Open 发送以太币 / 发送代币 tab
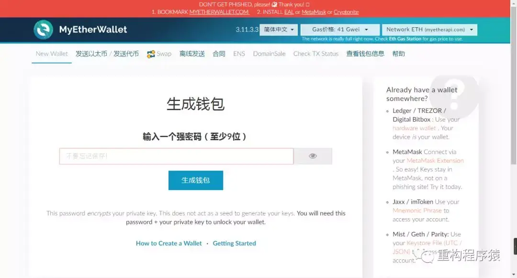Viewport: 517px width, 278px height. (107, 54)
